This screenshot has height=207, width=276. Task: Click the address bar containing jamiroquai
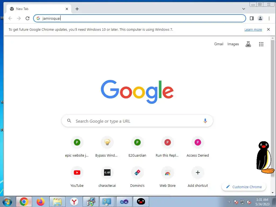pos(140,18)
